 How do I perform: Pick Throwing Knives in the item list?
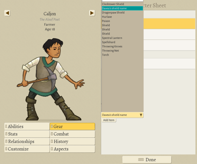click(112, 46)
